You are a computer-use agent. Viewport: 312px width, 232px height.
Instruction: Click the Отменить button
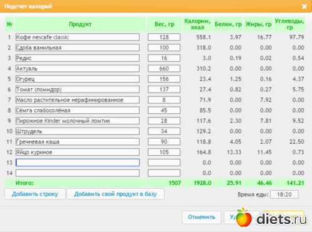202,217
